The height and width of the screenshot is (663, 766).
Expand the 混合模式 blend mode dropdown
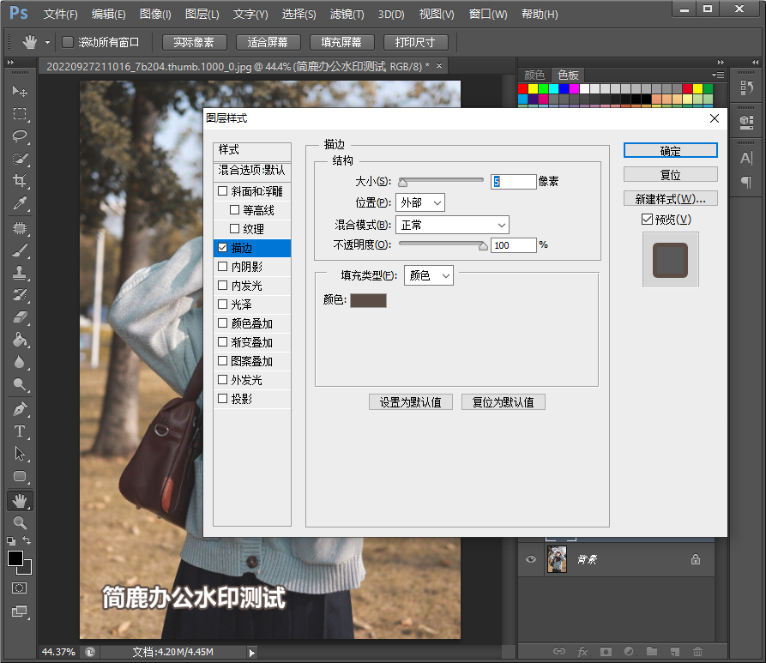(452, 225)
